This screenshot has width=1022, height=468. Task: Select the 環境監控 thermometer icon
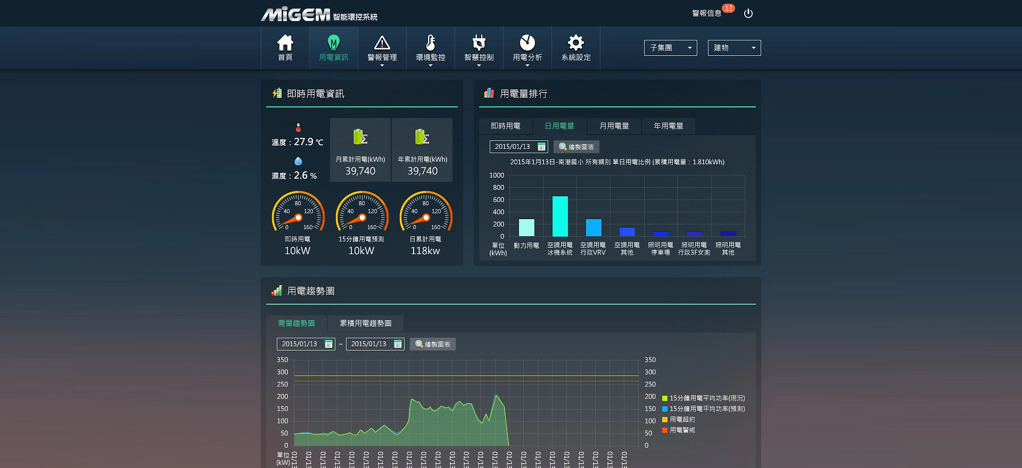click(430, 43)
